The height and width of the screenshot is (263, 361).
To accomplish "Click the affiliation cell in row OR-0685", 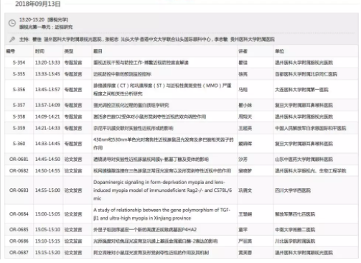I will [x=295, y=230].
